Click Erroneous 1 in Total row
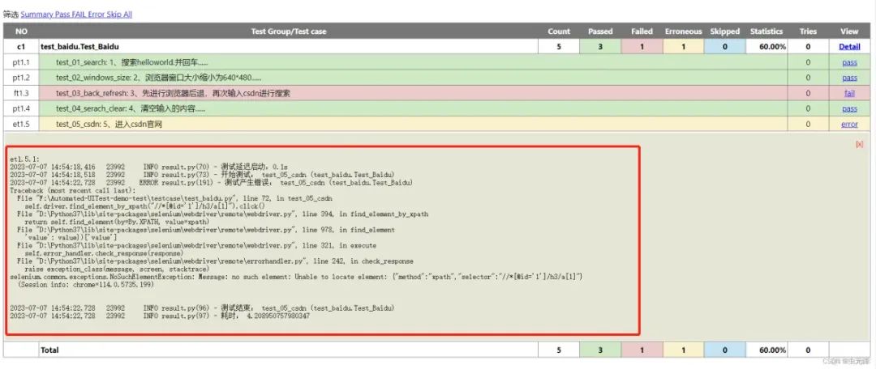876x369 pixels. pyautogui.click(x=683, y=350)
